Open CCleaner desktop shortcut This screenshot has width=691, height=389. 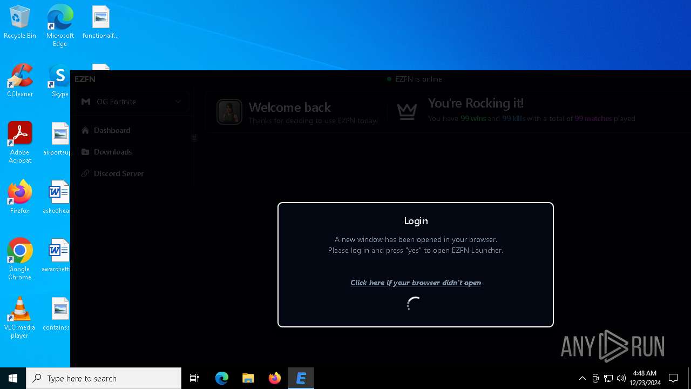(x=20, y=81)
